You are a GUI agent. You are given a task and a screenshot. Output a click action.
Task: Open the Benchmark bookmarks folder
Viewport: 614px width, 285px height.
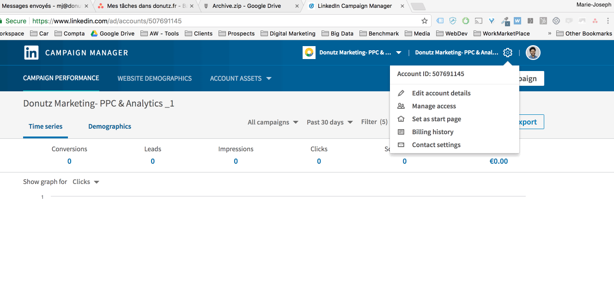[x=379, y=34]
